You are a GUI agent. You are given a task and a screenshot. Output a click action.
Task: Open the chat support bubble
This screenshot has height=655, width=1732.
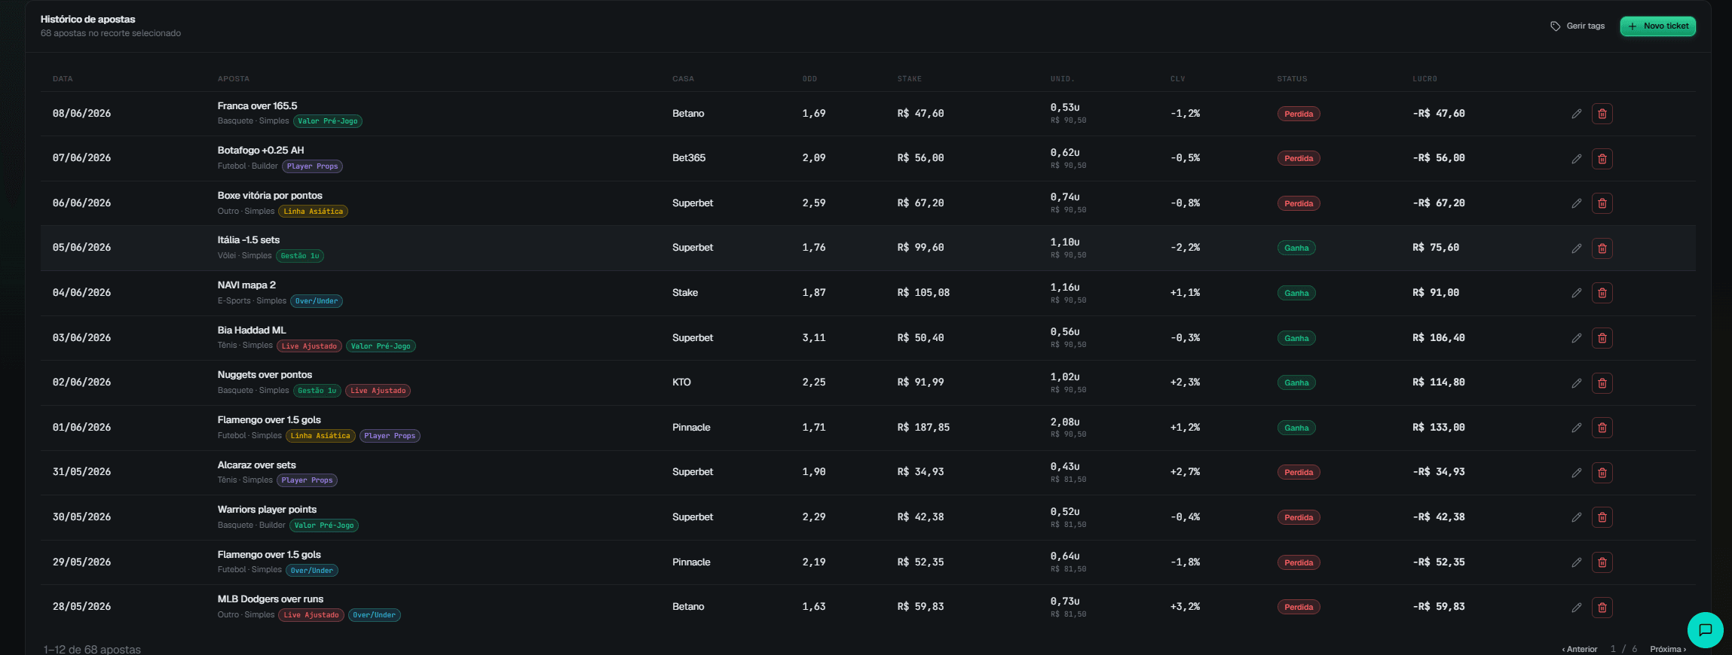(x=1705, y=630)
